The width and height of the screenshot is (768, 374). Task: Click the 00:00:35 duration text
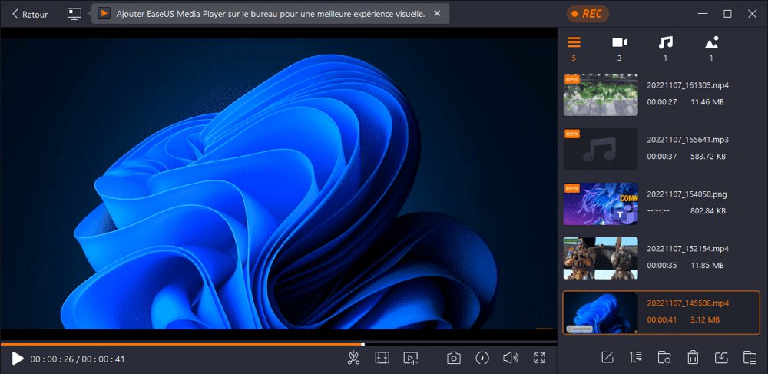click(x=661, y=265)
